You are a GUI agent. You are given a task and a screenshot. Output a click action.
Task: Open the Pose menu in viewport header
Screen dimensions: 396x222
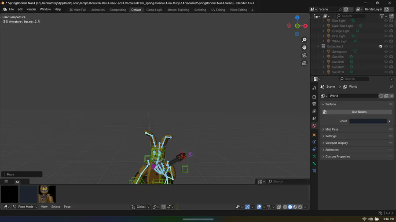(x=67, y=207)
